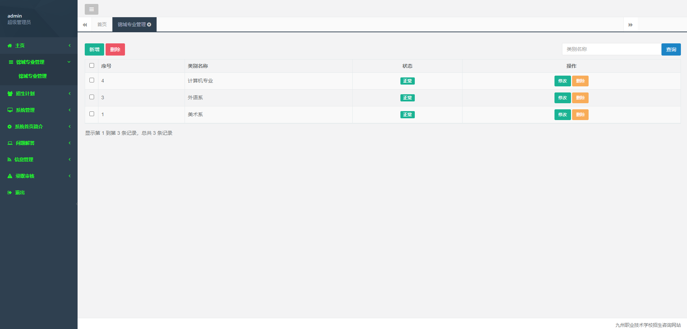This screenshot has height=329, width=687.
Task: Click the gear icon beside 系统首页简介
Action: click(10, 127)
